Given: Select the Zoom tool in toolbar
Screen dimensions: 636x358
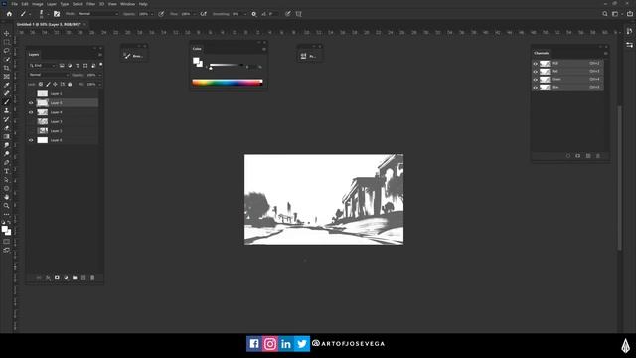Looking at the screenshot, I should pos(7,206).
